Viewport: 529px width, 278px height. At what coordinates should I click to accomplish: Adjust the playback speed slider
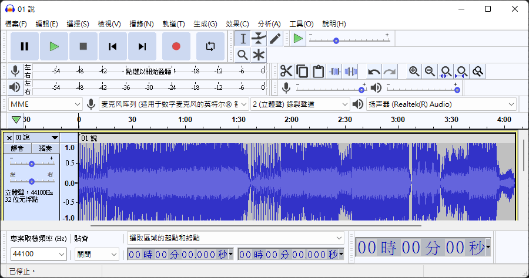click(x=350, y=40)
